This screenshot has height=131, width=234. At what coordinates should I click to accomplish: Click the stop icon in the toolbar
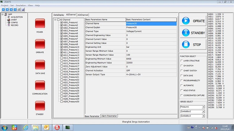(11, 10)
